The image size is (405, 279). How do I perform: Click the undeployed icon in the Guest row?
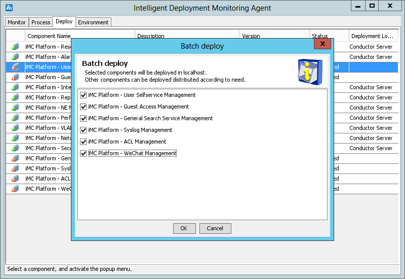pos(15,77)
